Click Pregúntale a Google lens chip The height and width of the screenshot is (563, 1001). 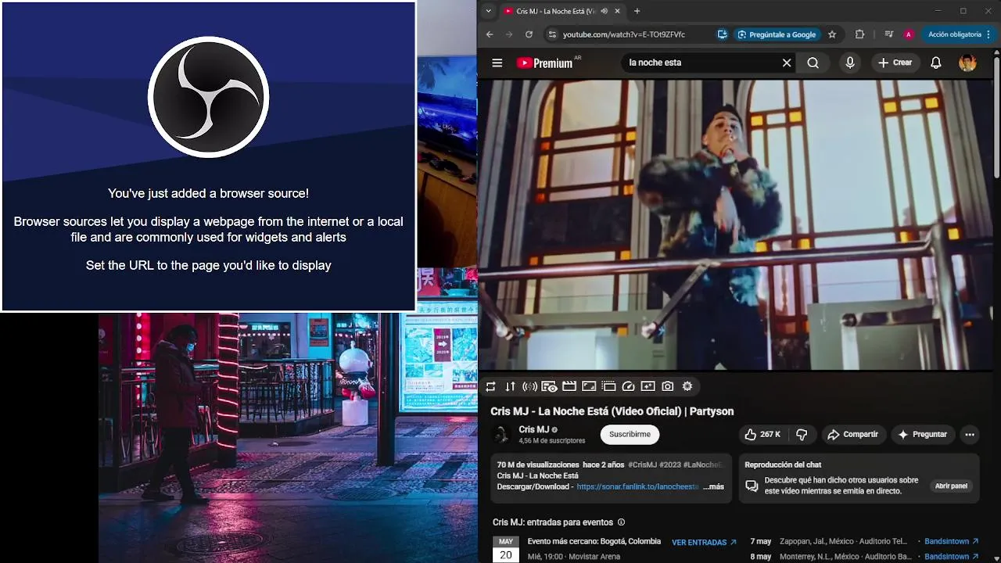coord(776,34)
